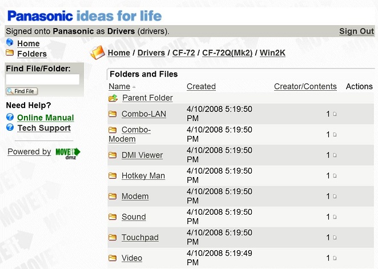The image size is (378, 269).
Task: Click the Win2K breadcrumb link
Action: tap(272, 53)
